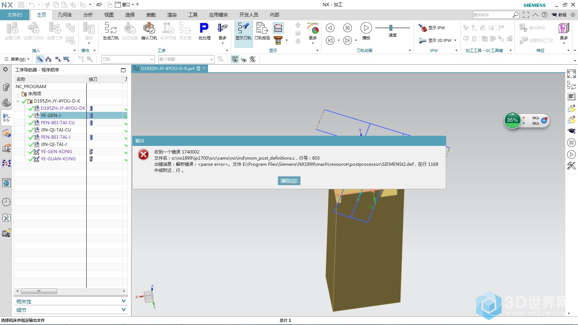The image size is (578, 325).
Task: Select the YE-GEN-J operation
Action: pyautogui.click(x=51, y=116)
